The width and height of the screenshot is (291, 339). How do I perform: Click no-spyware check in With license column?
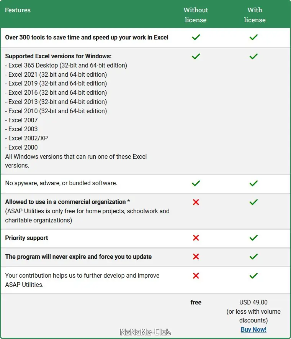(x=253, y=183)
